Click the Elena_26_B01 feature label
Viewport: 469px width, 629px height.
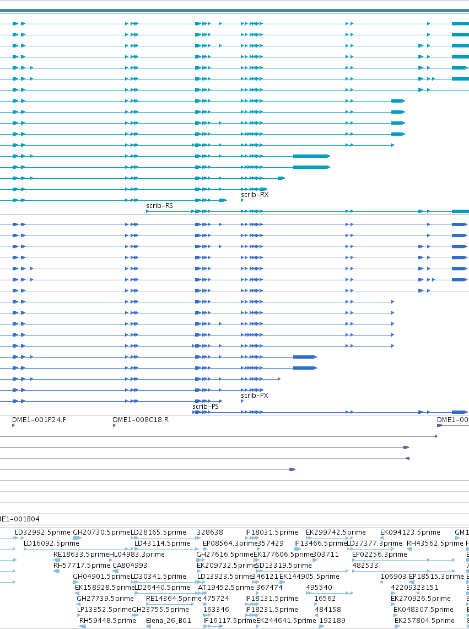[168, 621]
